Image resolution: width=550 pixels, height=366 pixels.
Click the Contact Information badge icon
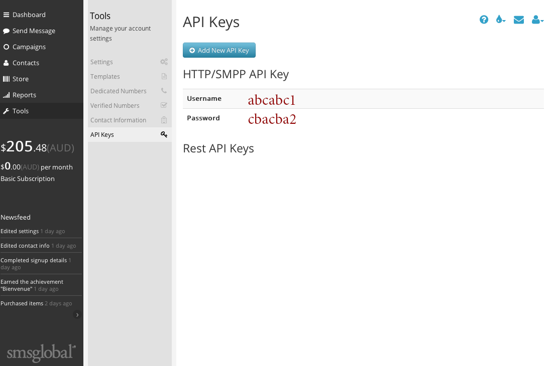point(164,120)
